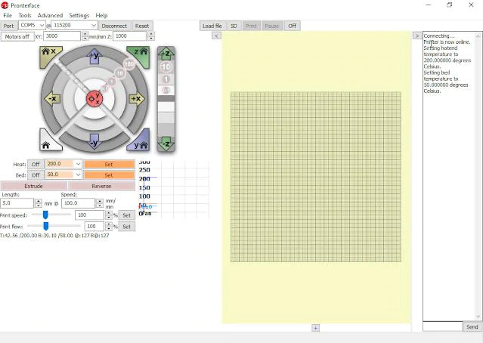Open the Advanced menu
This screenshot has height=343, width=483.
coord(51,15)
